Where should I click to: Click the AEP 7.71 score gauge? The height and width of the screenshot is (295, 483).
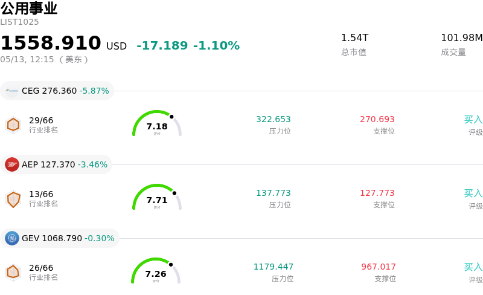157,197
